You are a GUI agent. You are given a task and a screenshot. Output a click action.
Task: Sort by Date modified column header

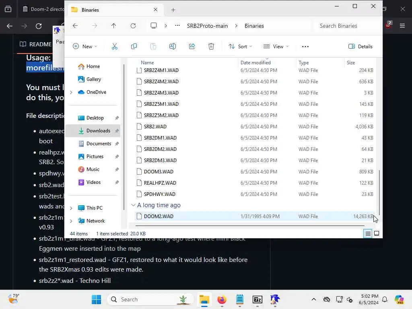point(255,62)
